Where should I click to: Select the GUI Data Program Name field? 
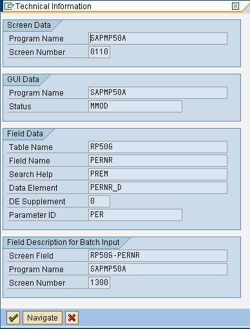pos(158,92)
